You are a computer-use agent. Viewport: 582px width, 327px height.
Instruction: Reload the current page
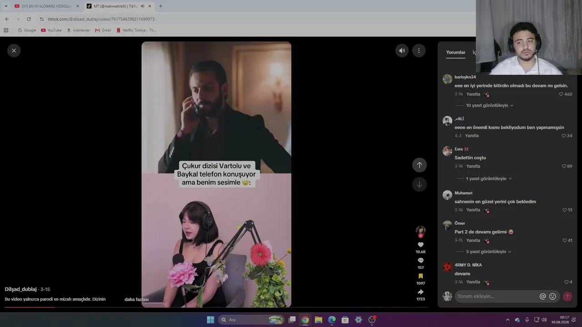pos(29,19)
